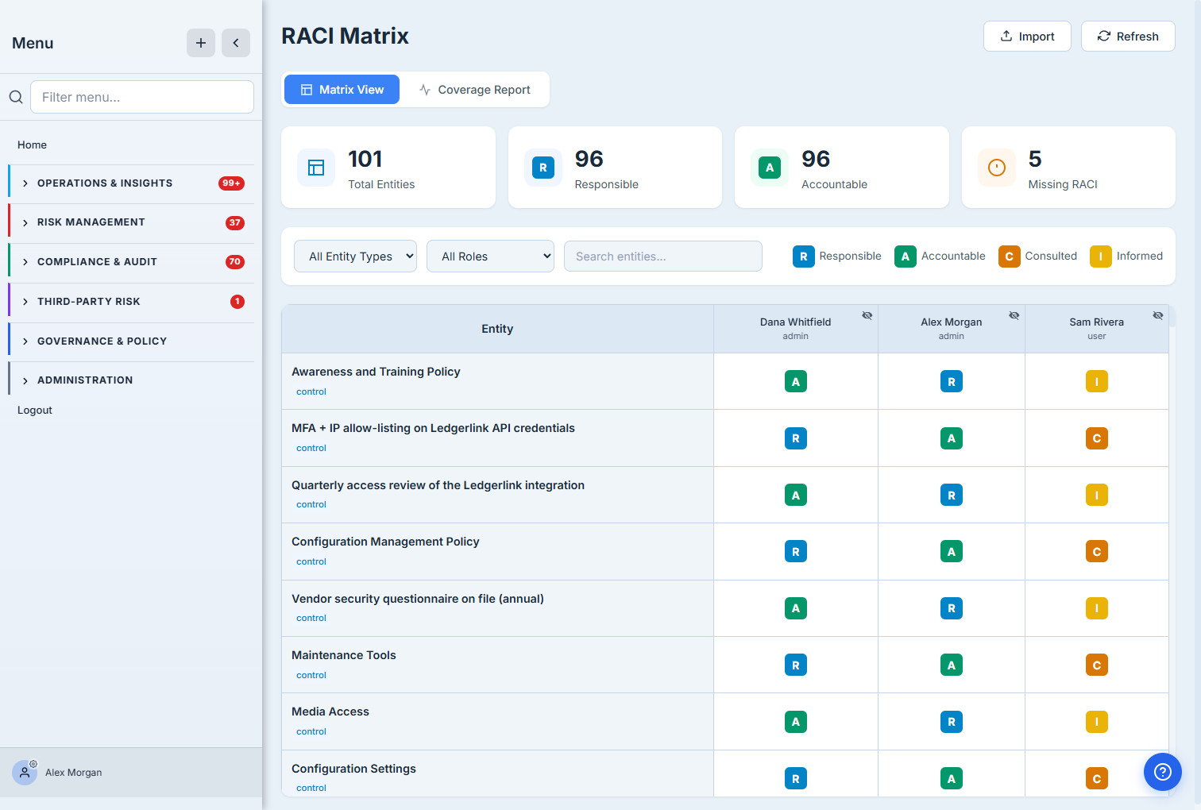This screenshot has height=810, width=1201.
Task: Hide the Sam Rivera column
Action: [1158, 315]
